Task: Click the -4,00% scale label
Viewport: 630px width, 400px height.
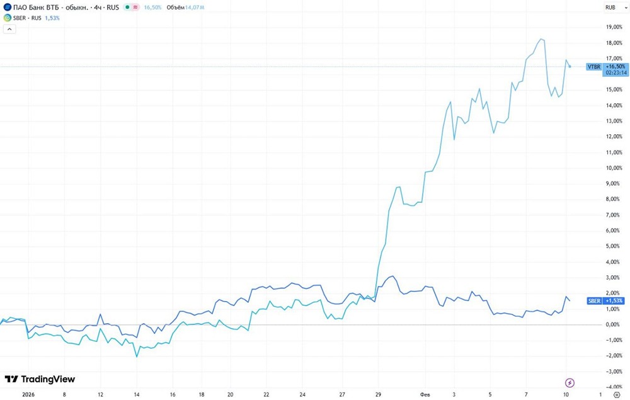Action: [614, 387]
